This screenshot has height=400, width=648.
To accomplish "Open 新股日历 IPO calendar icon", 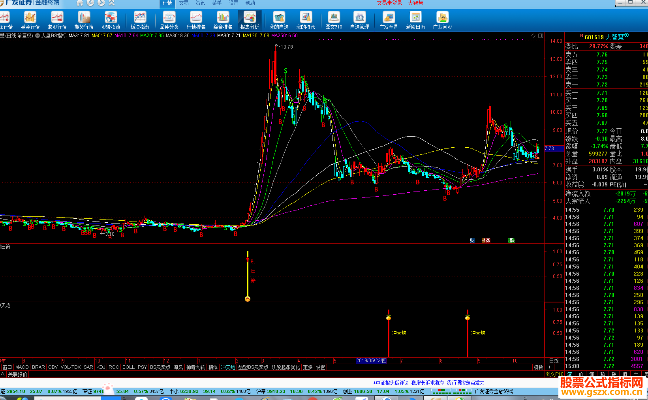I will pos(415,20).
